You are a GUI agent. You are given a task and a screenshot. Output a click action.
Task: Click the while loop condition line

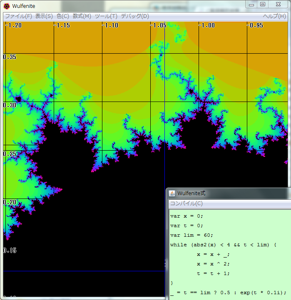(x=223, y=245)
